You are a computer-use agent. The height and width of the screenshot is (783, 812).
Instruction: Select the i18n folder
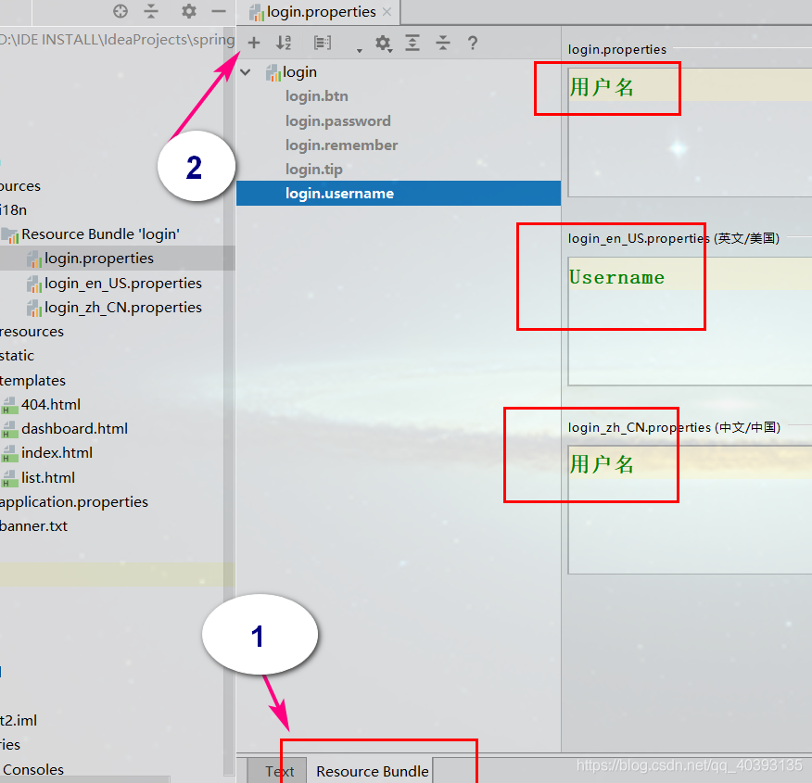point(14,210)
